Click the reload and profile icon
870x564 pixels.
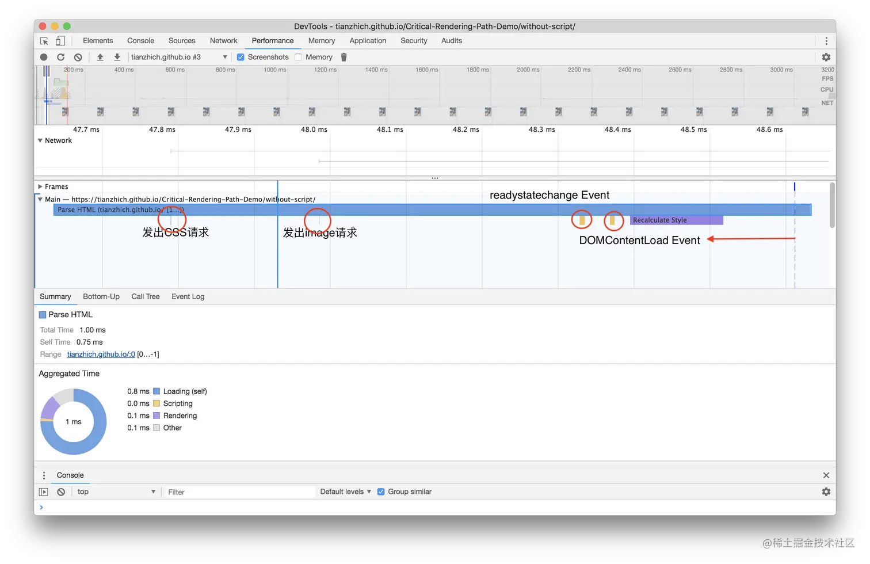point(60,57)
